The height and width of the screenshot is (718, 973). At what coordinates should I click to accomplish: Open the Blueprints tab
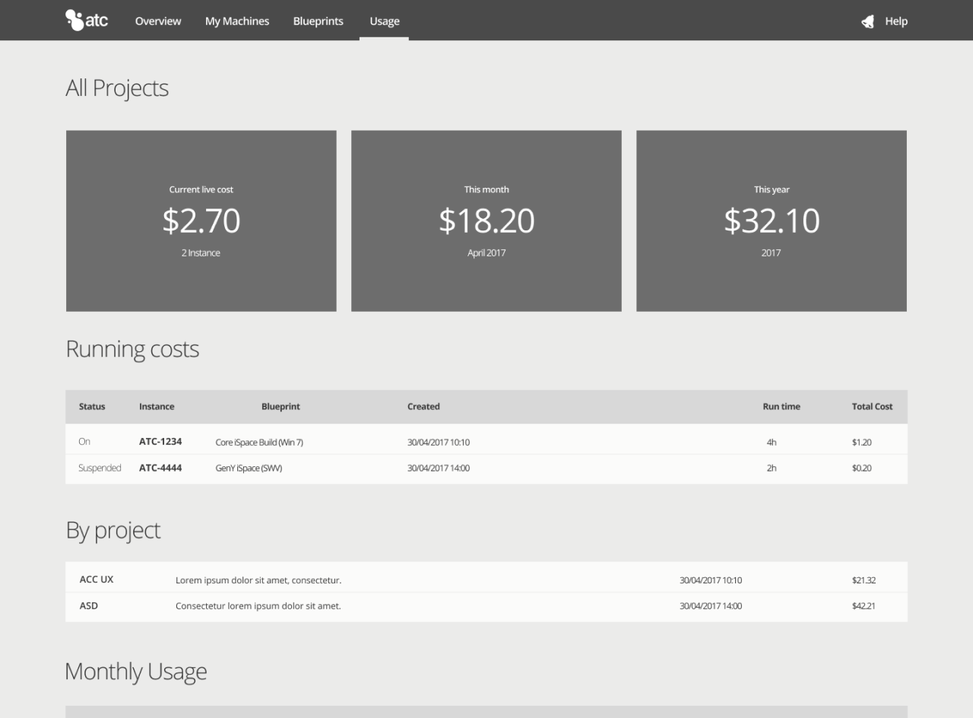tap(319, 21)
